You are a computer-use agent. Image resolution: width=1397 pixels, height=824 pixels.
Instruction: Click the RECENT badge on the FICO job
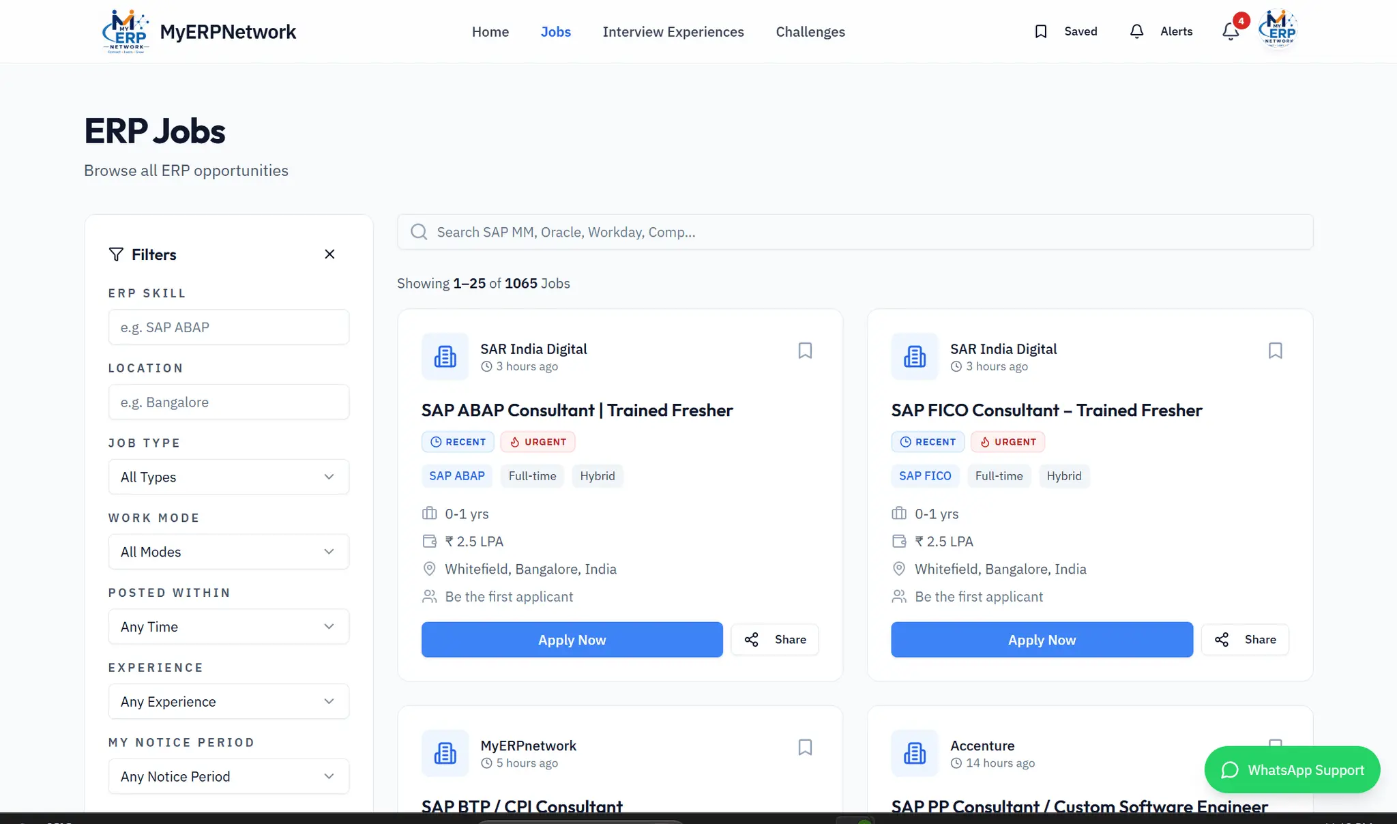click(928, 442)
